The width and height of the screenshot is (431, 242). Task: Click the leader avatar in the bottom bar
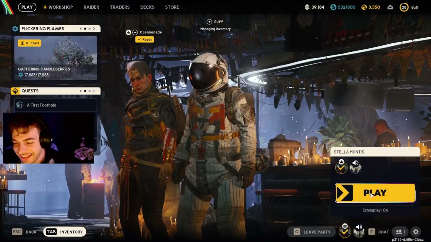pos(345,231)
